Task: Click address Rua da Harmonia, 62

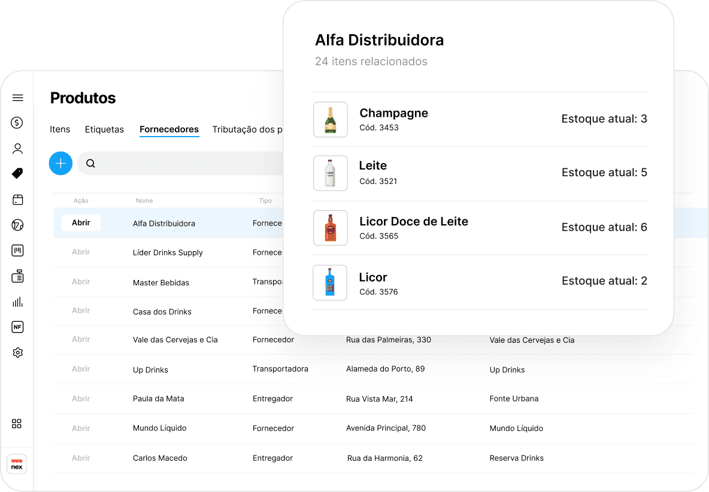Action: (385, 458)
